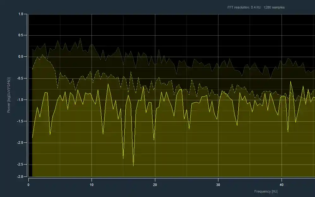Click the '0.0' tick label on the power axis
Screen dimensions: 315x197
point(21,56)
